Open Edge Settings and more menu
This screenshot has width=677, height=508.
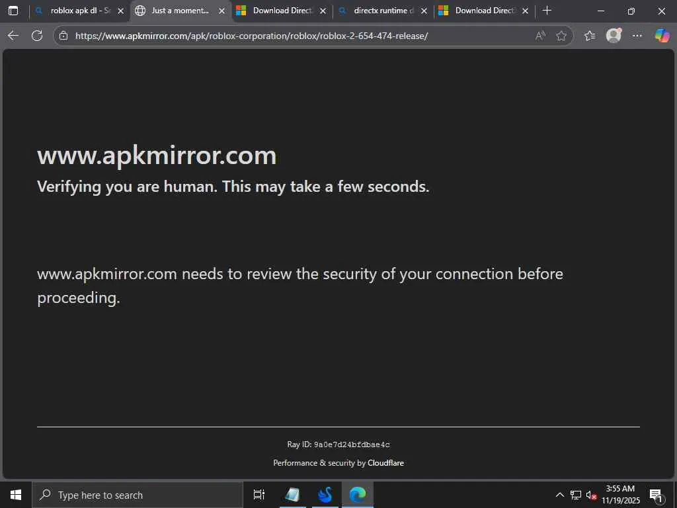(637, 36)
